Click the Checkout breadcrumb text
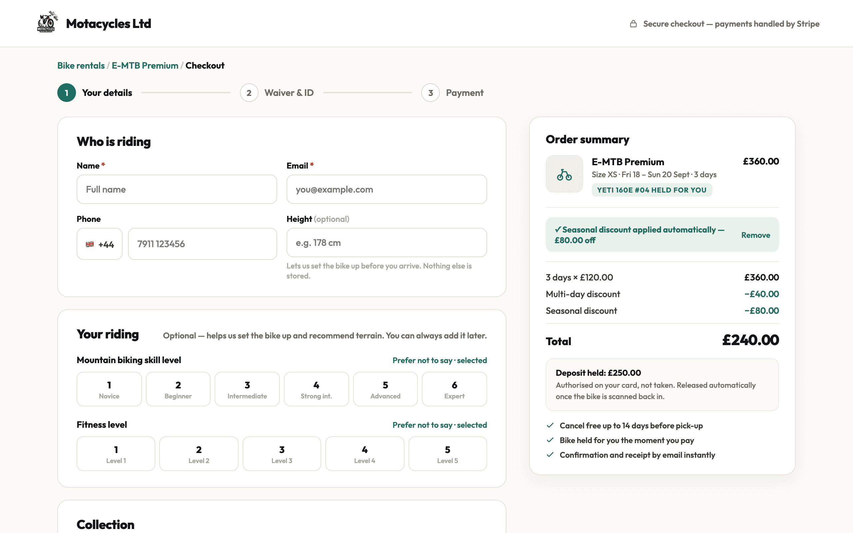 pos(205,66)
